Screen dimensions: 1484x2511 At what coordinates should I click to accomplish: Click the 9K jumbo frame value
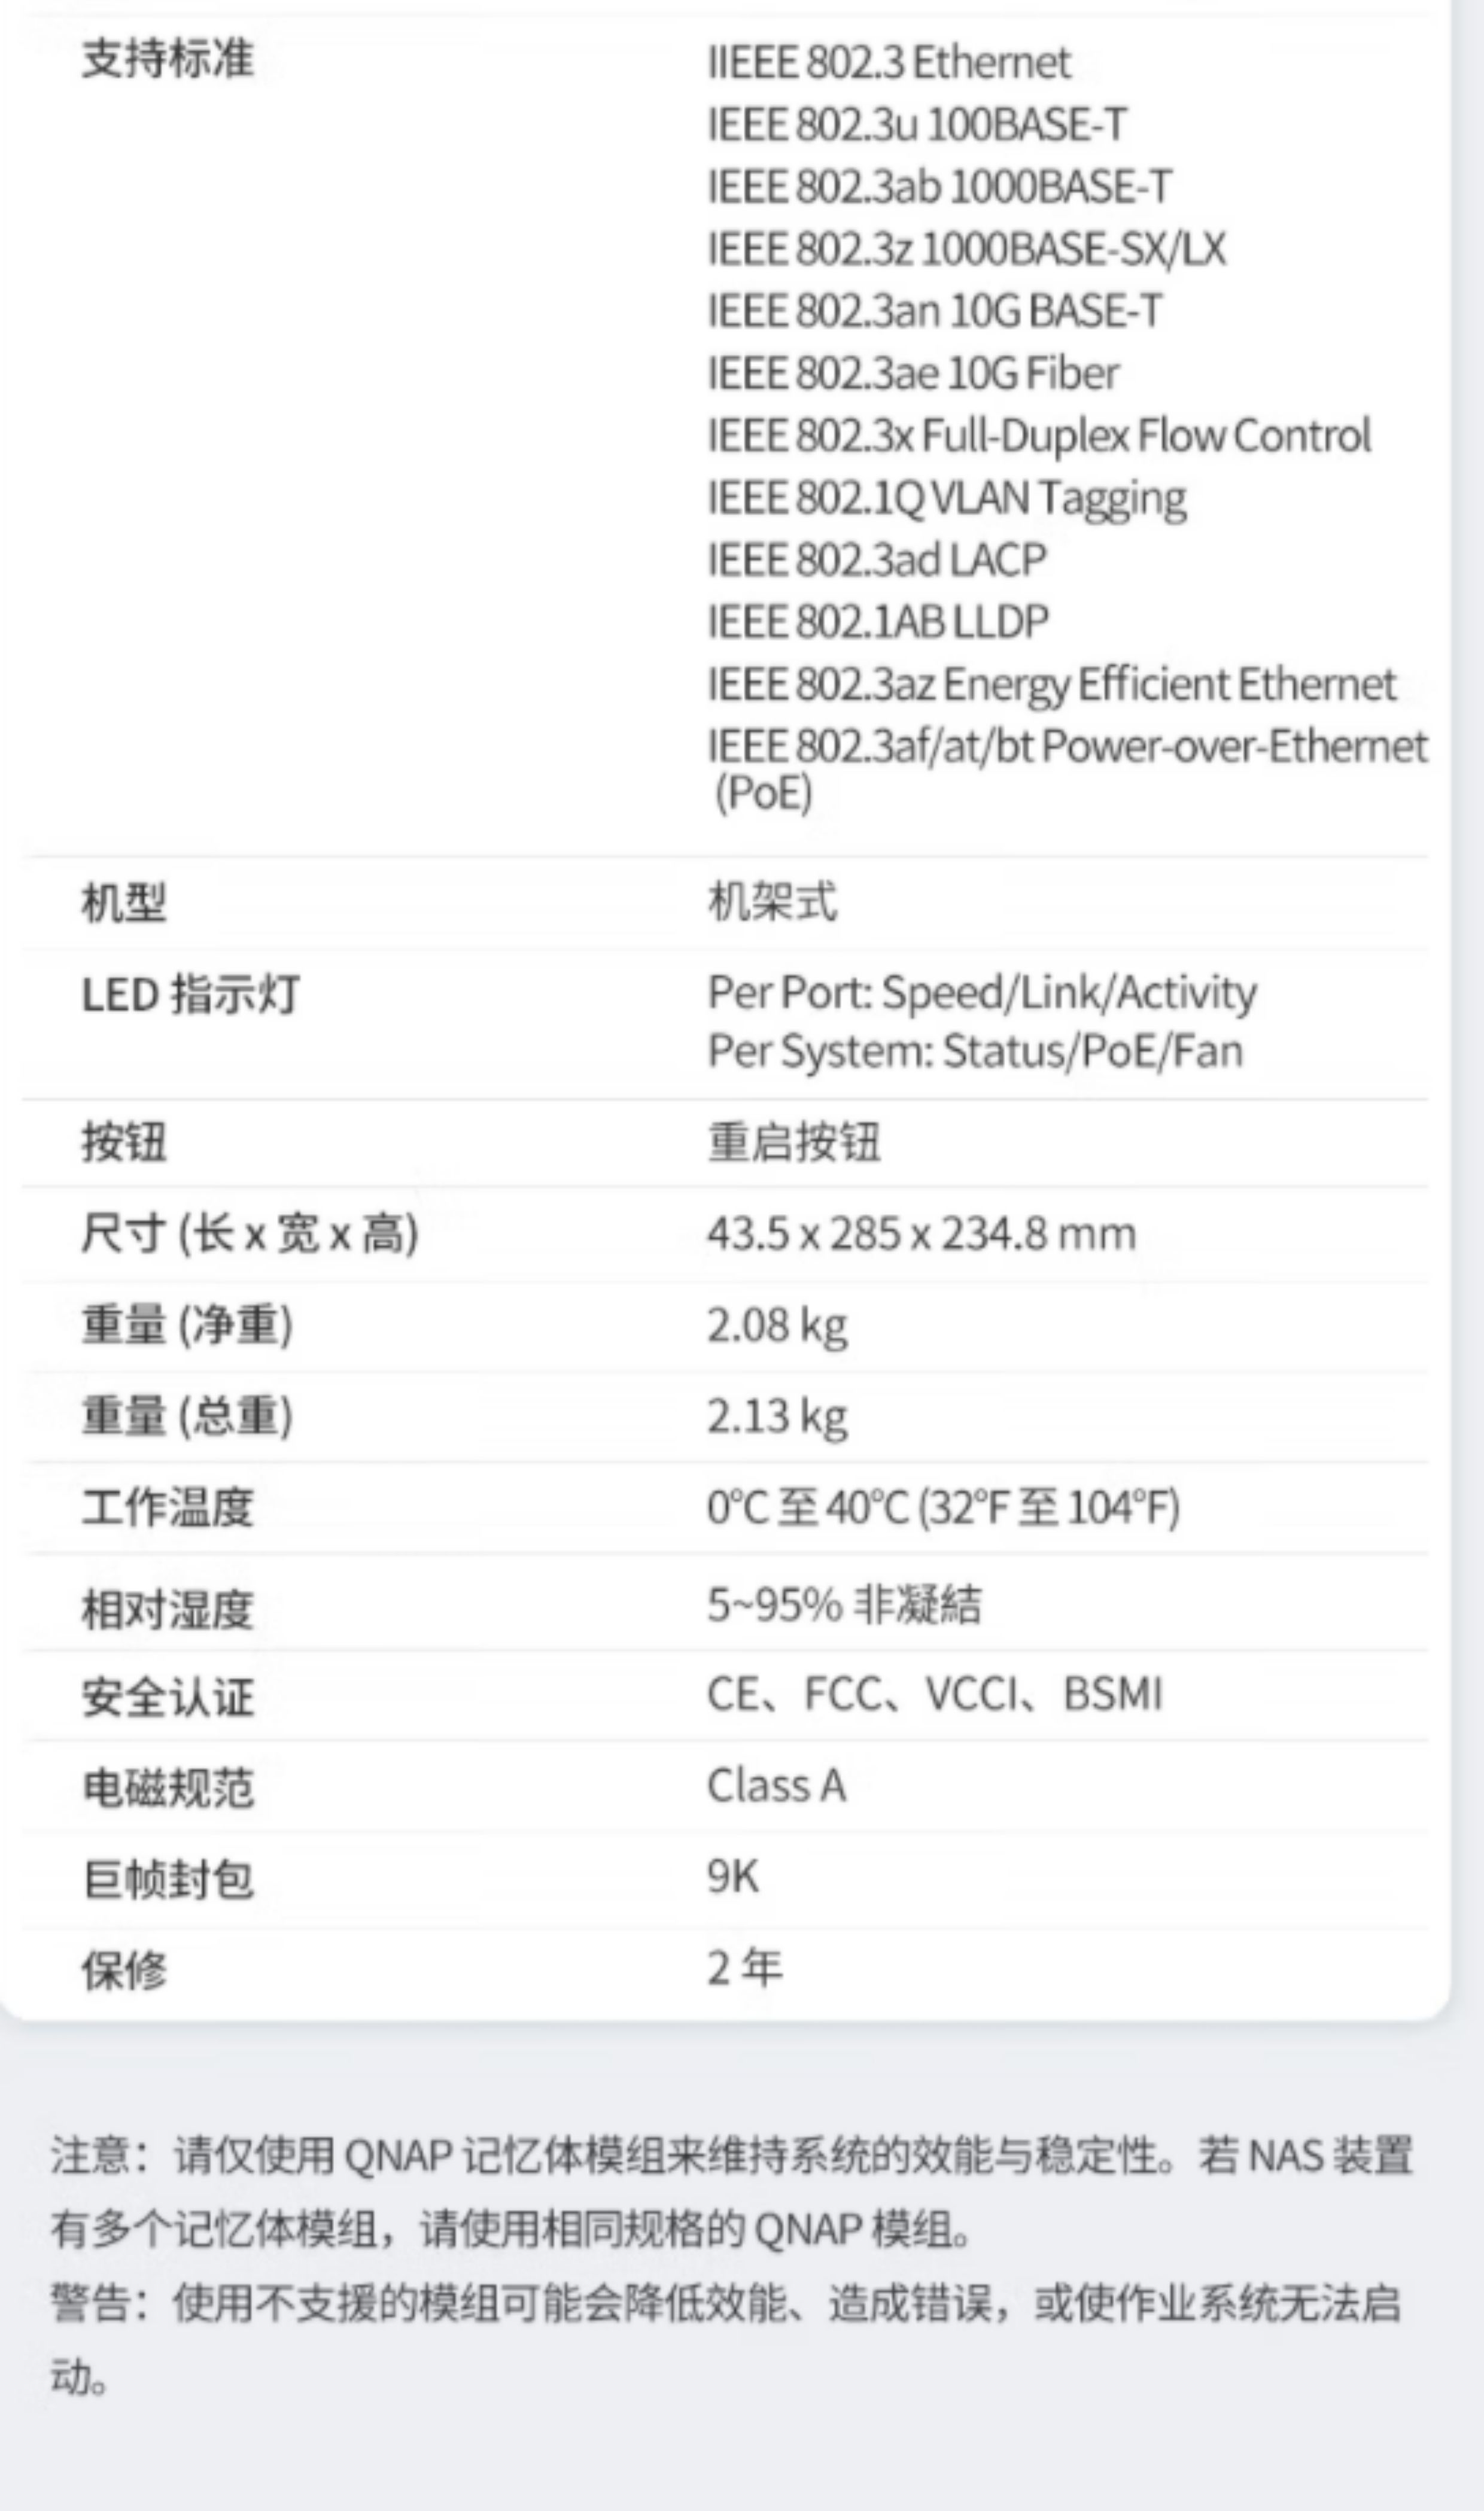pos(732,1877)
